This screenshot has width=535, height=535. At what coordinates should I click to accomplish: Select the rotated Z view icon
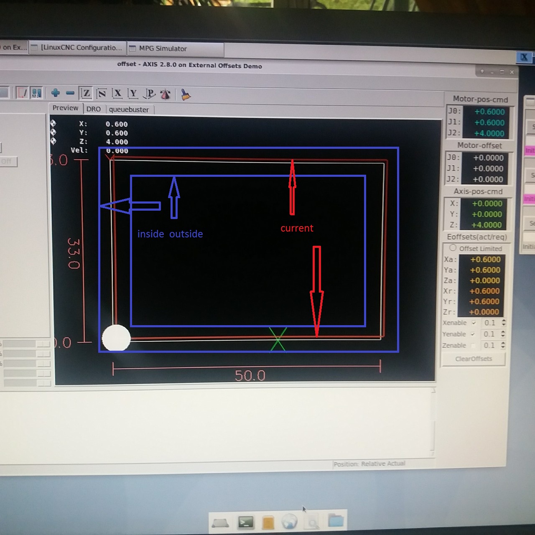click(x=102, y=93)
